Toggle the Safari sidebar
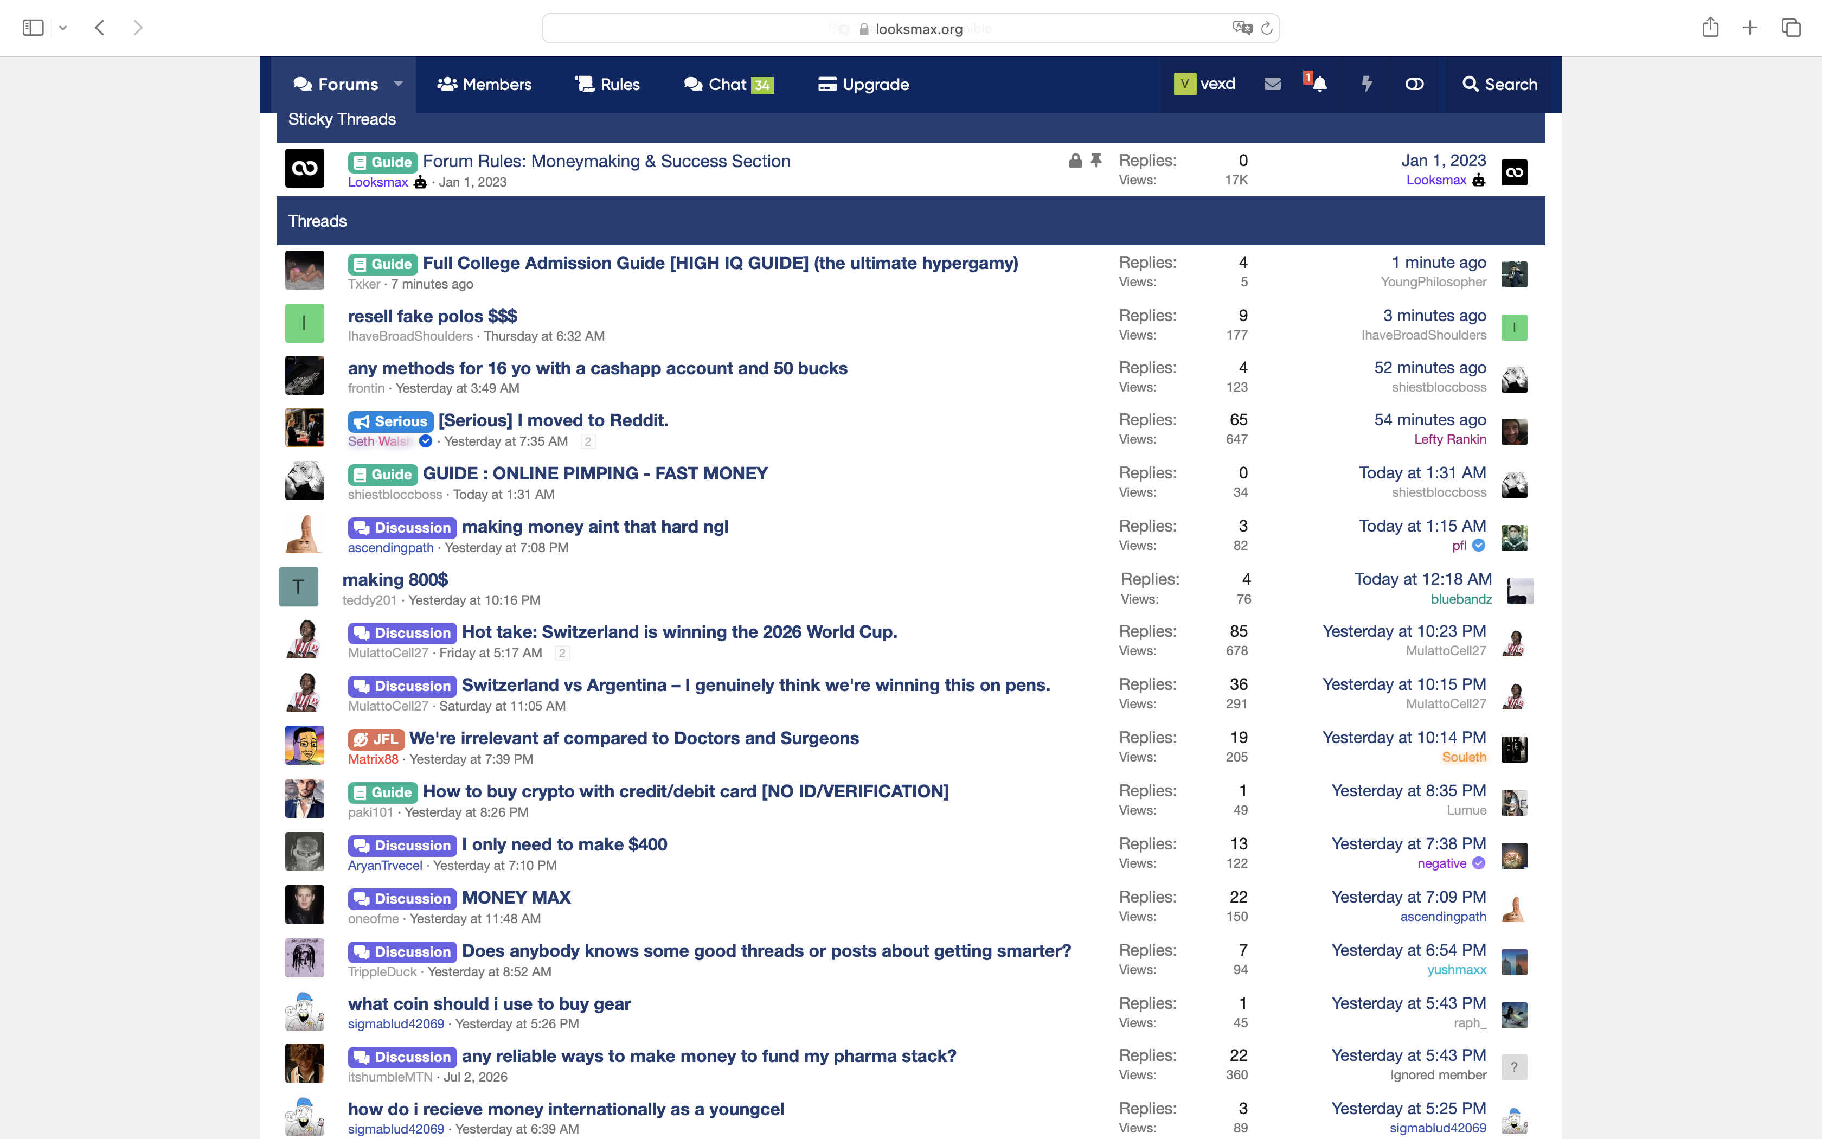 click(x=33, y=28)
